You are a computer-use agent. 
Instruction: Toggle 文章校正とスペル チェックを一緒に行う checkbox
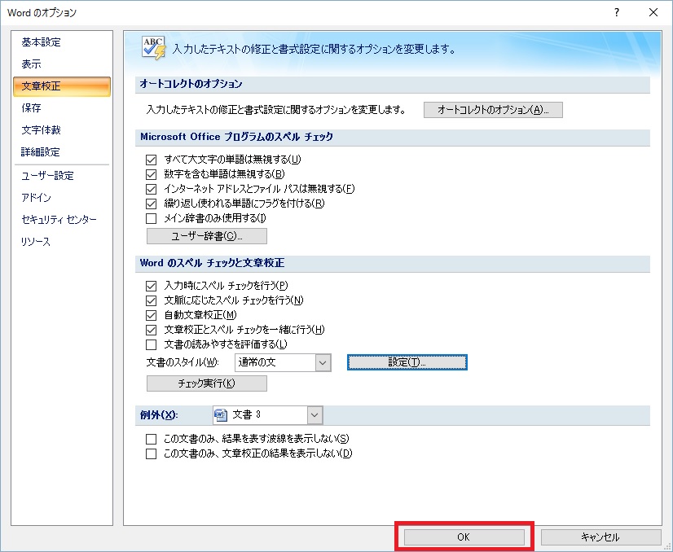pos(151,331)
